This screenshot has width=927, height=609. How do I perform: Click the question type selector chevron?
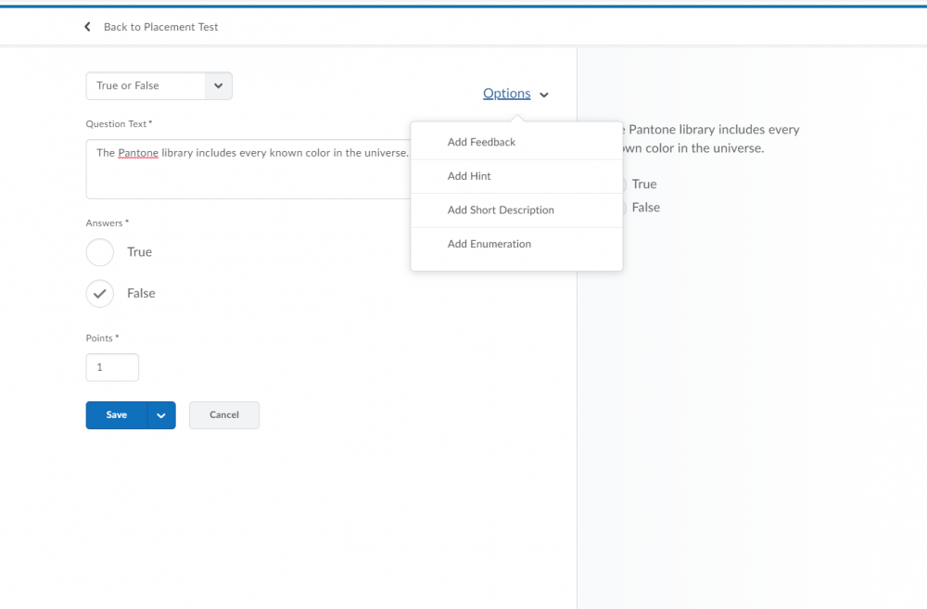click(218, 85)
